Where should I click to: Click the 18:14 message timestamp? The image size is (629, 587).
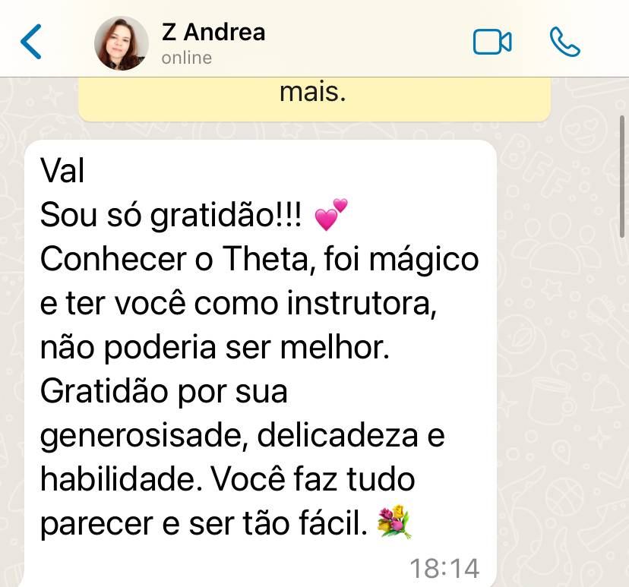(444, 568)
